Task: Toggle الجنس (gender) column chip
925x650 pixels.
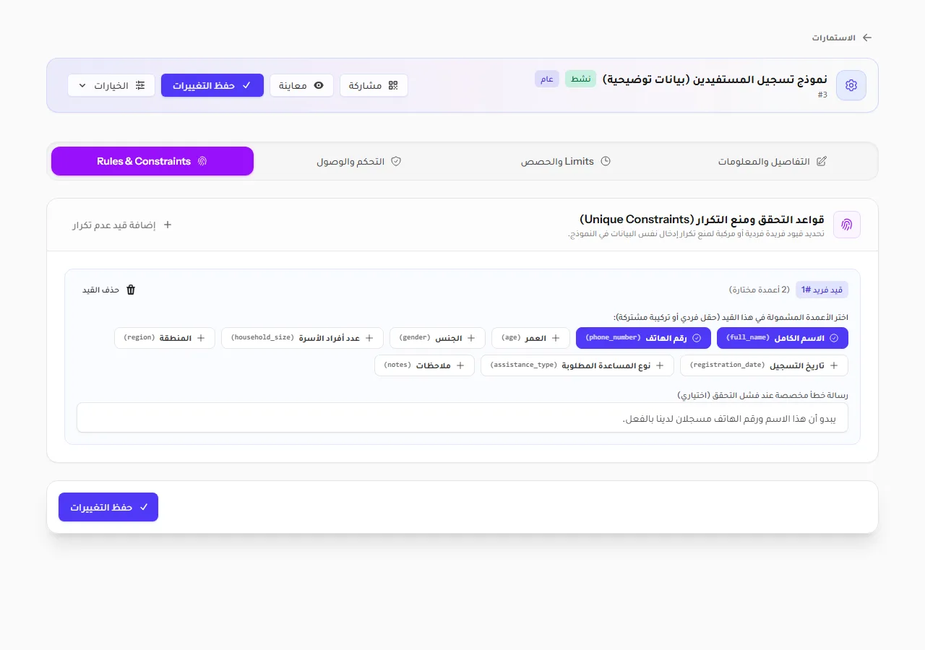Action: pyautogui.click(x=437, y=338)
